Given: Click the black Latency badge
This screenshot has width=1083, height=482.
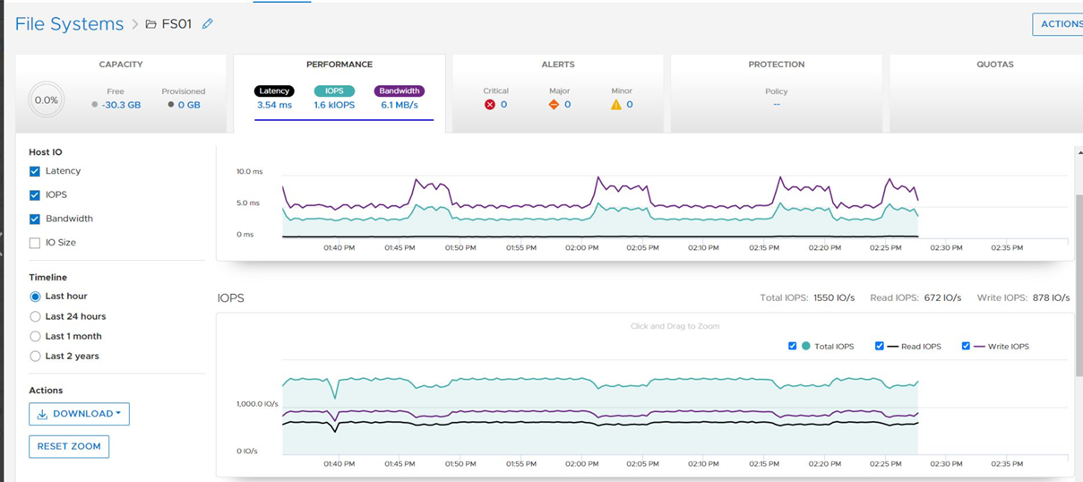Looking at the screenshot, I should pos(274,90).
